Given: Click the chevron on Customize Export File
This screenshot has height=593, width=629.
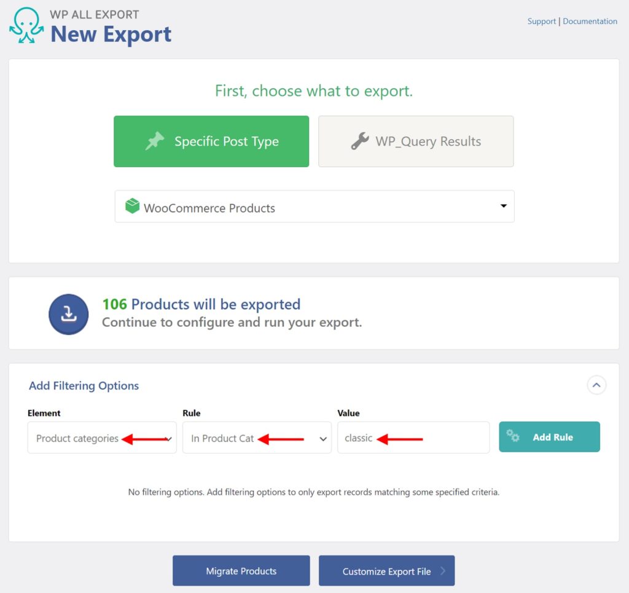Looking at the screenshot, I should click(x=444, y=570).
